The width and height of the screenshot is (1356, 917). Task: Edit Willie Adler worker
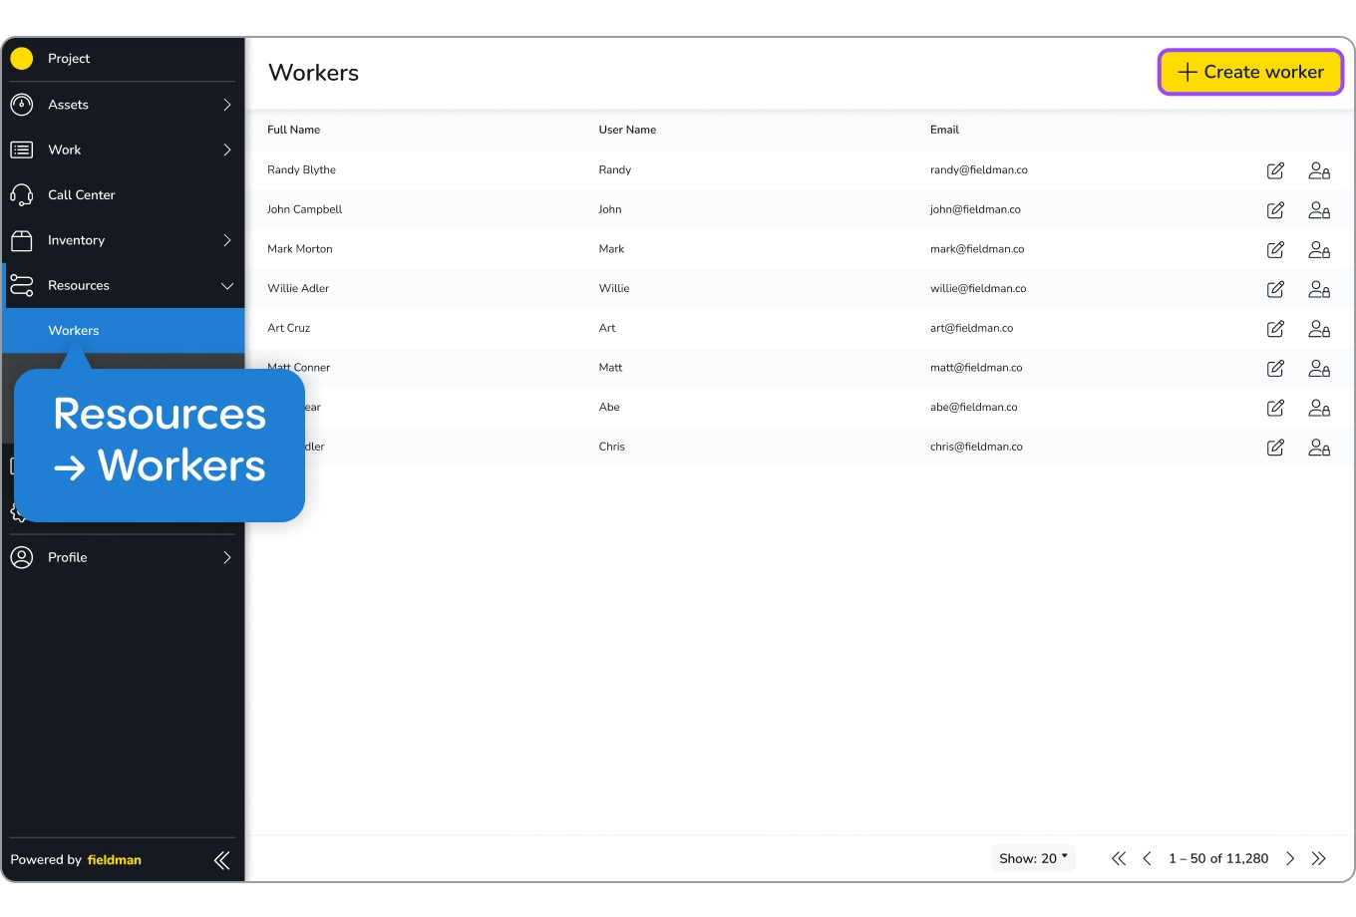tap(1275, 289)
